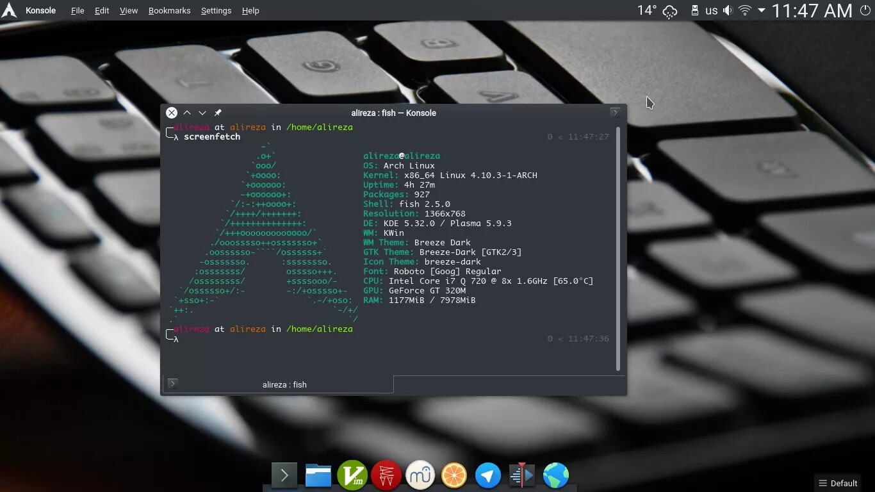Viewport: 875px width, 492px height.
Task: Open the File menu
Action: click(x=78, y=10)
